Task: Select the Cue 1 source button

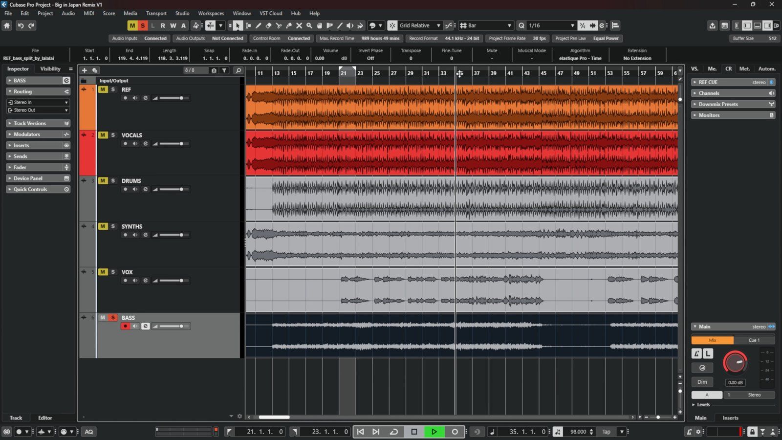Action: click(x=754, y=340)
